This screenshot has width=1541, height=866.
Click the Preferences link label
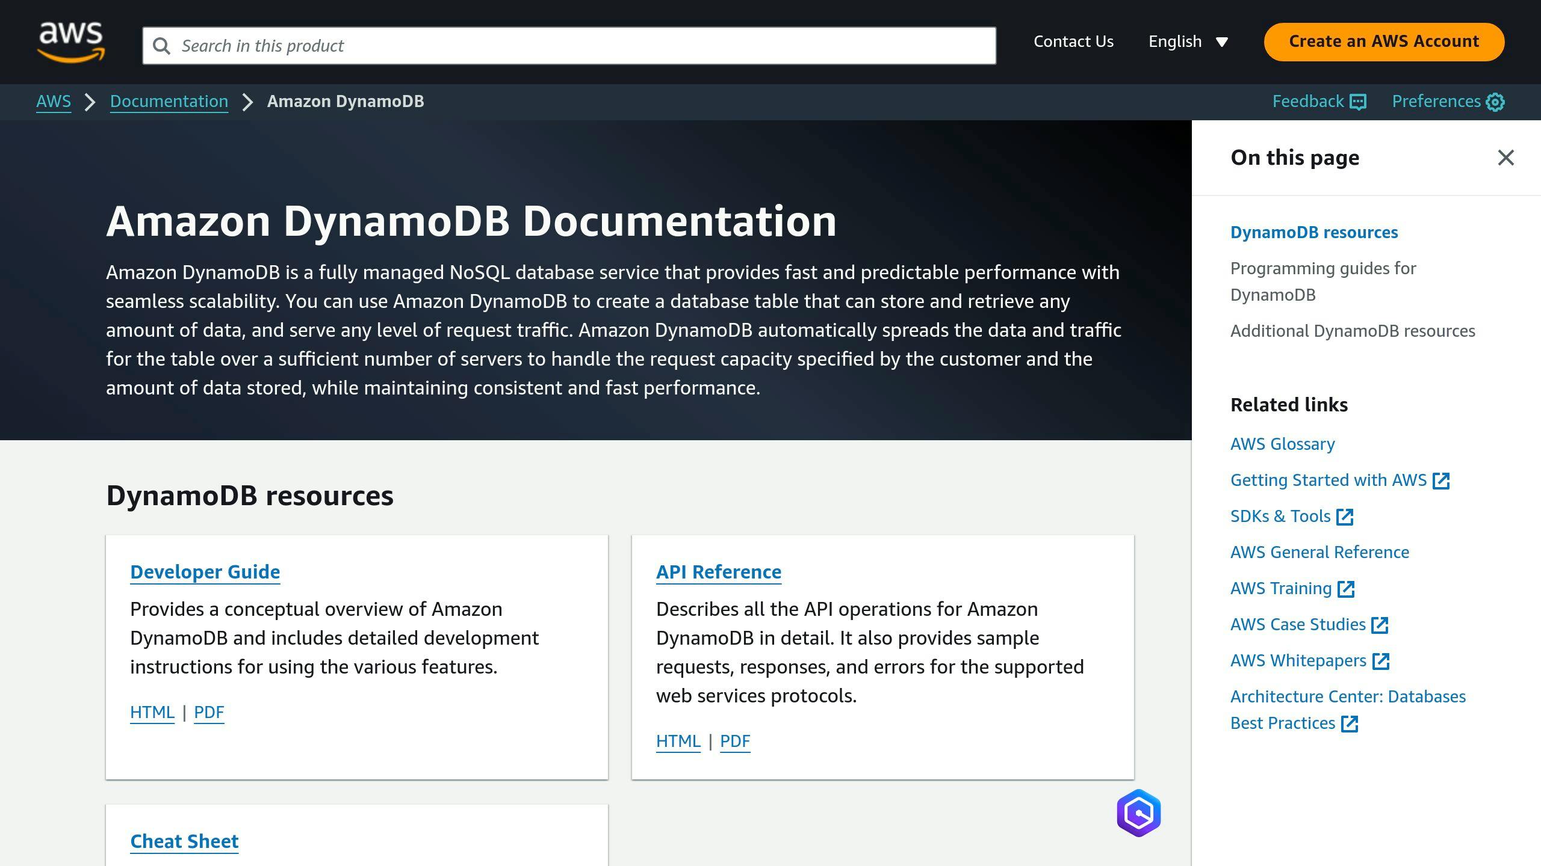1436,102
